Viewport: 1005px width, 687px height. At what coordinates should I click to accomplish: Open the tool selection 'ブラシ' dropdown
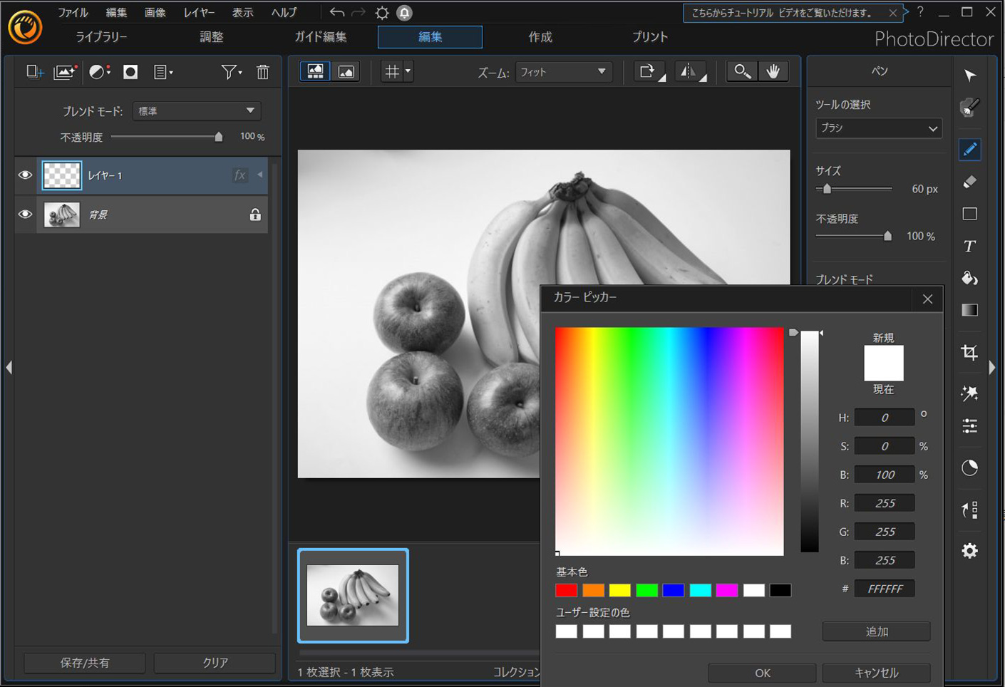[x=878, y=128]
